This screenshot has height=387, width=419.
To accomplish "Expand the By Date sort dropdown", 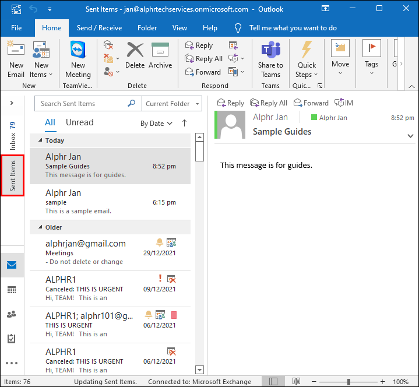I will click(156, 124).
